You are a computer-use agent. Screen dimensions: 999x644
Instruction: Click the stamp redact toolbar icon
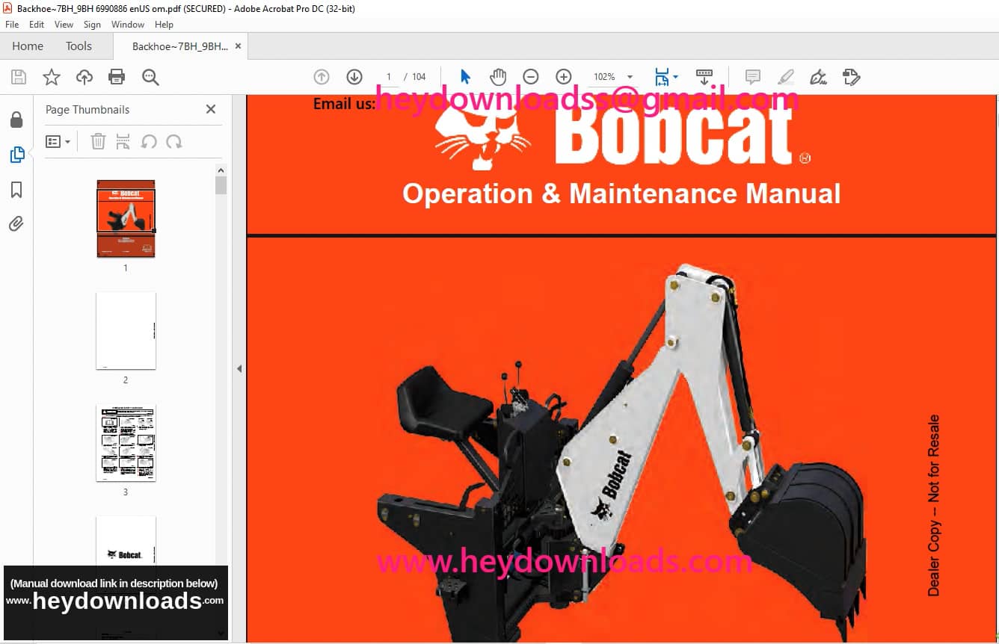point(851,77)
